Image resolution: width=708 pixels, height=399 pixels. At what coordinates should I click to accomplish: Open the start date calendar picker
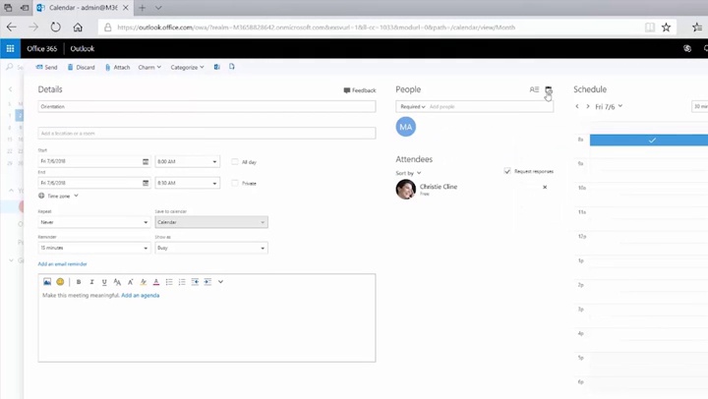pos(146,161)
